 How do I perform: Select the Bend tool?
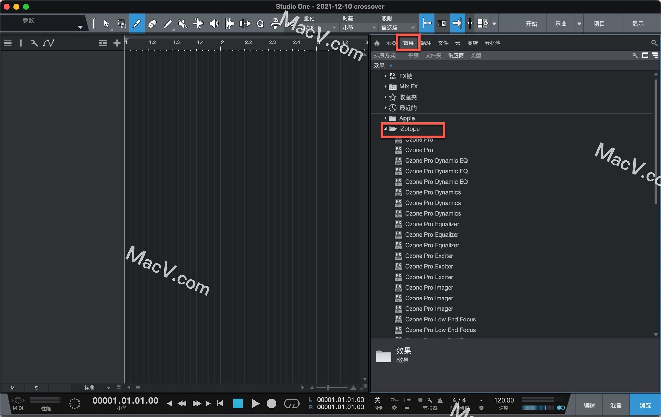(x=198, y=23)
